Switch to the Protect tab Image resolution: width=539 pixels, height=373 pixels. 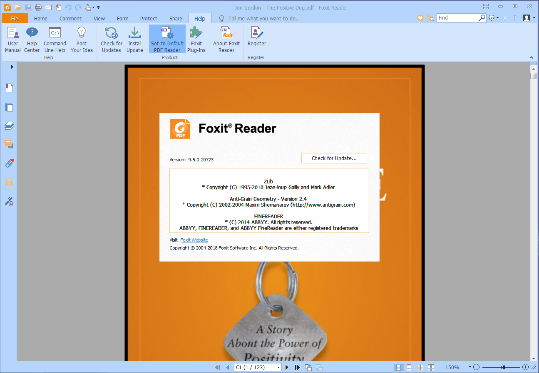click(149, 18)
